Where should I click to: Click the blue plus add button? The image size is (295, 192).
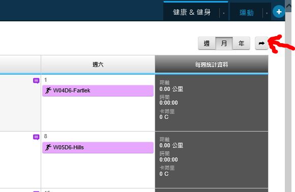[279, 12]
